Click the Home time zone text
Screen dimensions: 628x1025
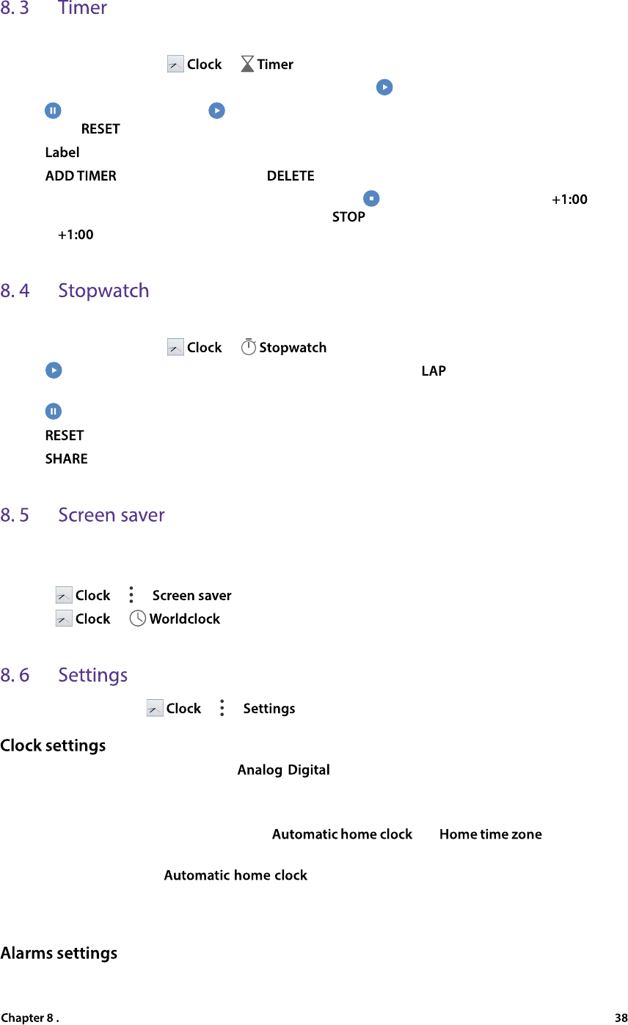[x=490, y=834]
